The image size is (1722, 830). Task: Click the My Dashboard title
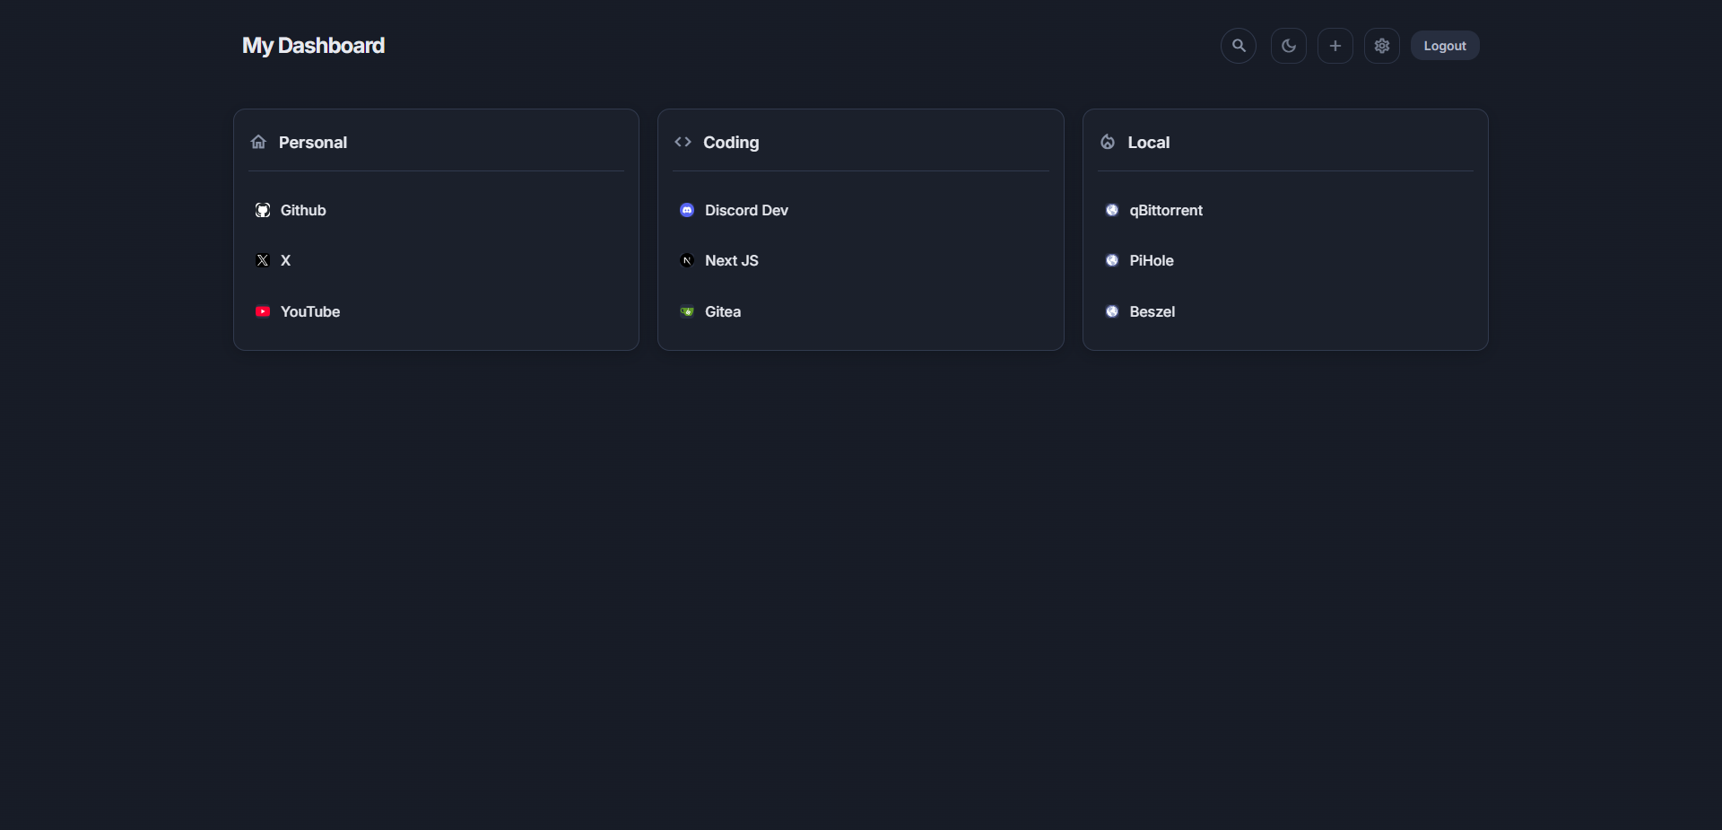tap(313, 46)
